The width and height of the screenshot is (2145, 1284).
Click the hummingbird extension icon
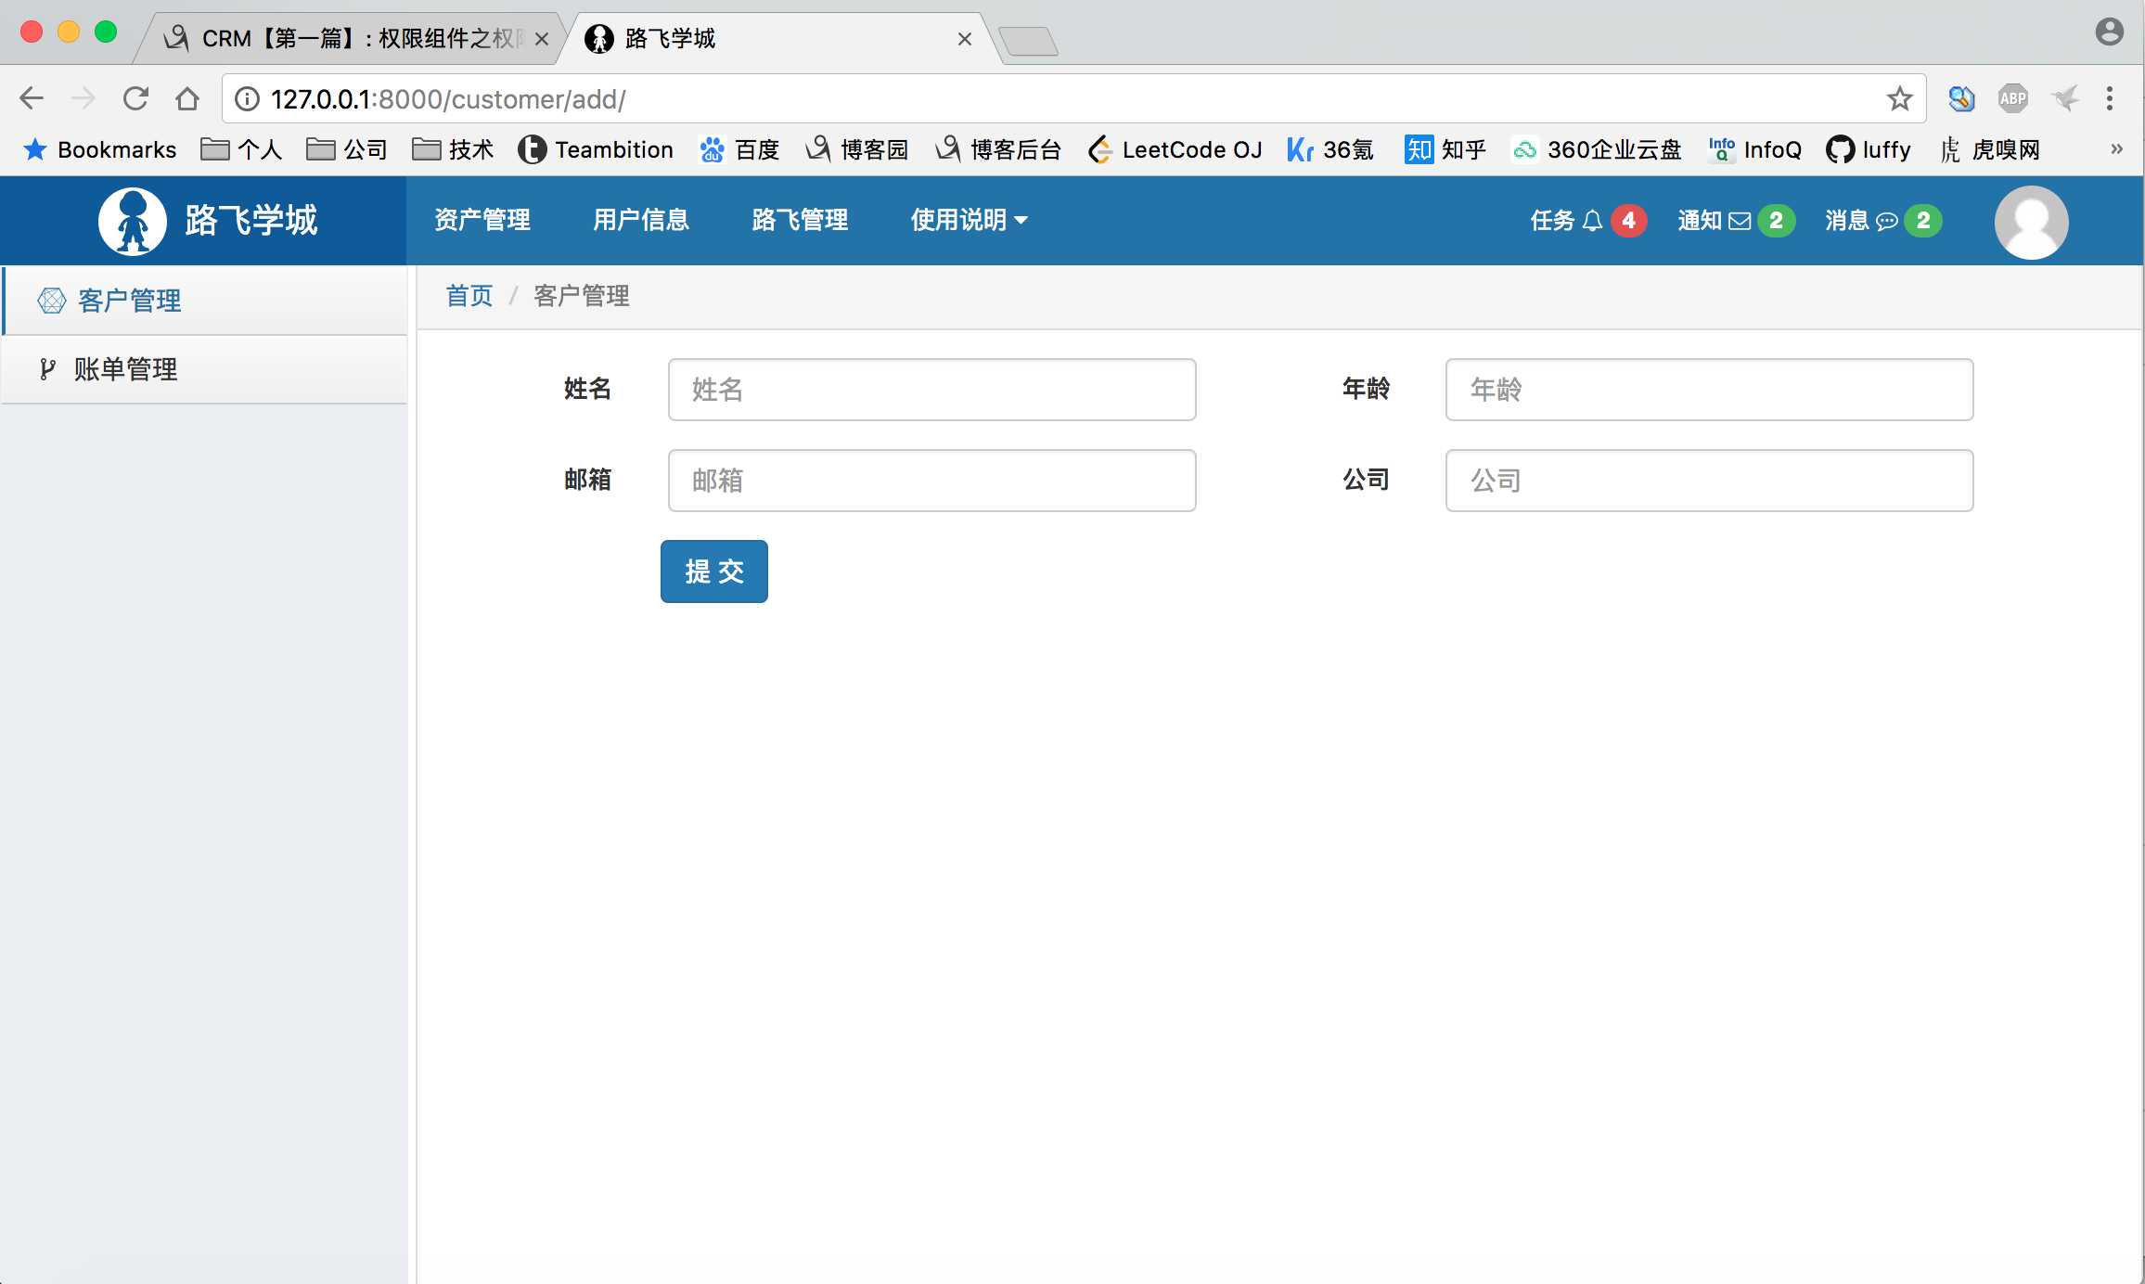2065,98
